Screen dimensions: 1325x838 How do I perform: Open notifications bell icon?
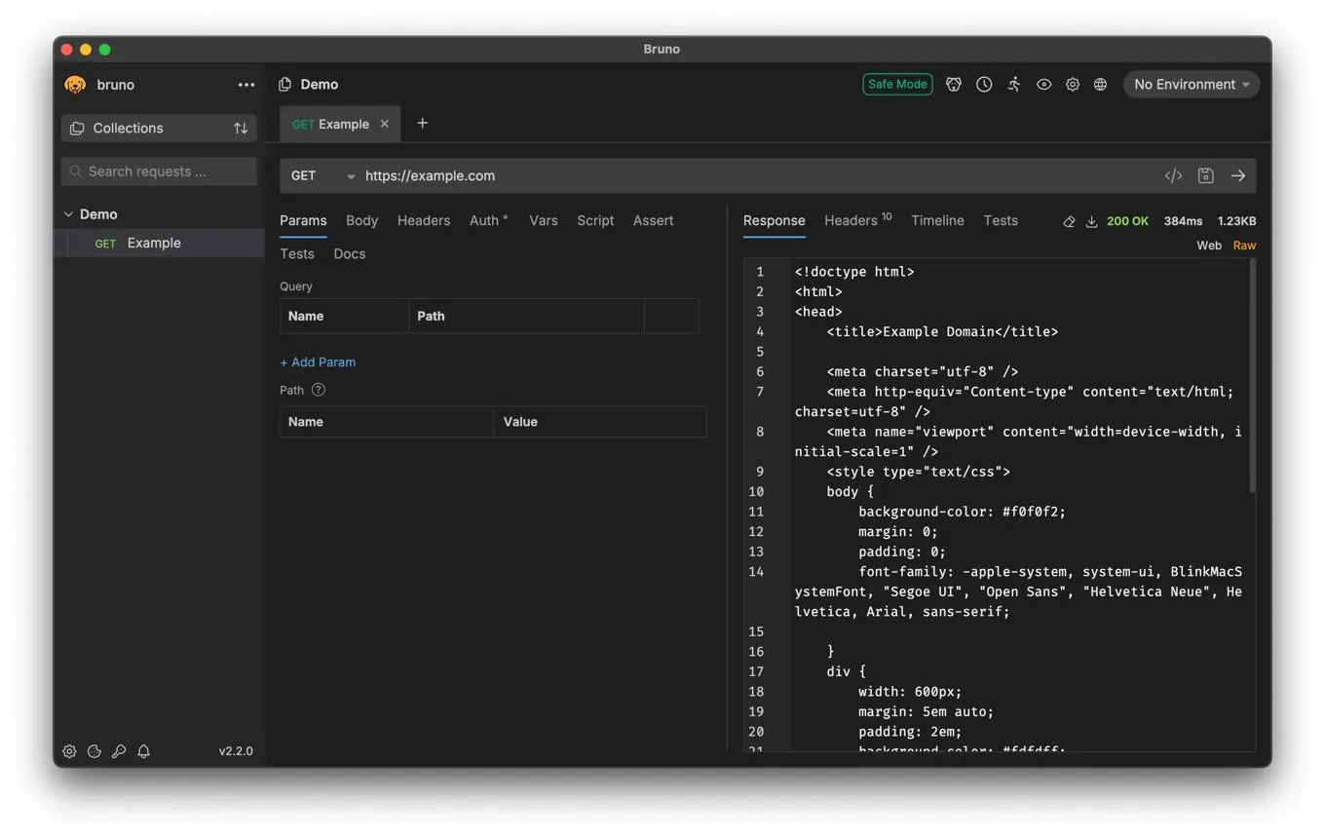pos(144,751)
